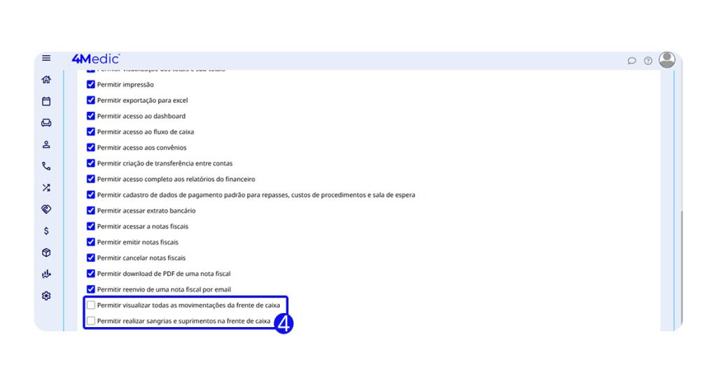Open the chart reports sidebar icon
717x383 pixels.
click(x=46, y=274)
